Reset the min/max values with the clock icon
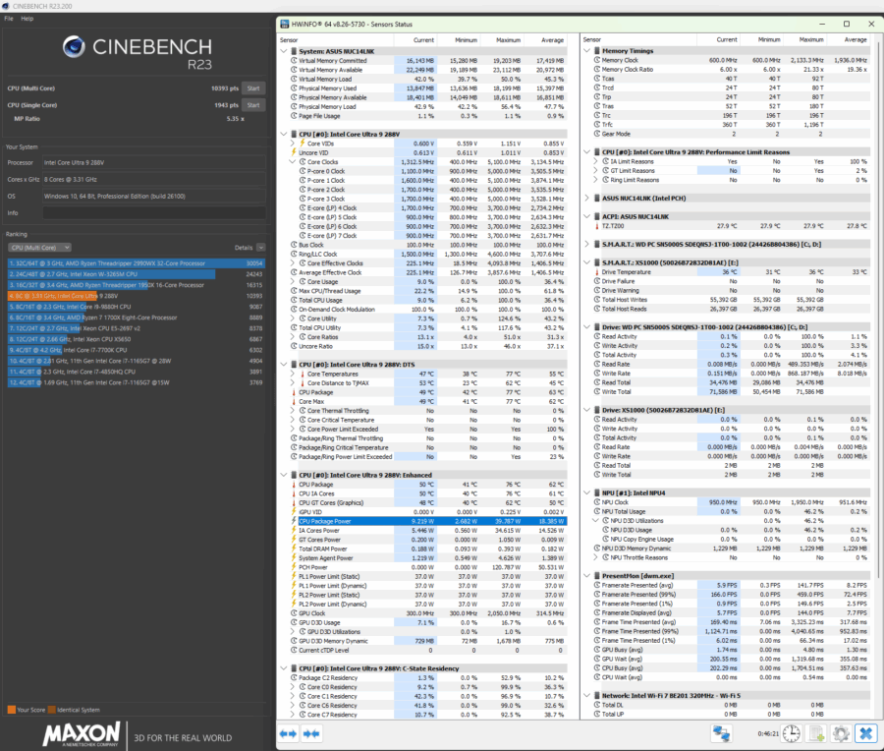This screenshot has width=884, height=751. coord(792,733)
